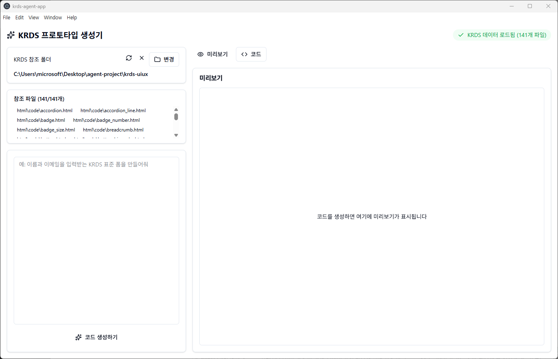The width and height of the screenshot is (558, 359).
Task: Click the refresh icon in KRDS folder panel
Action: (x=129, y=58)
